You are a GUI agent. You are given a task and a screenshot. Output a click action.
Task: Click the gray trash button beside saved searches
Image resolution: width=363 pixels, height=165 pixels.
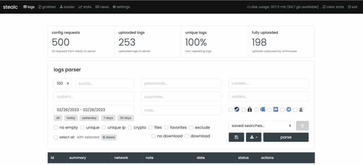click(302, 126)
